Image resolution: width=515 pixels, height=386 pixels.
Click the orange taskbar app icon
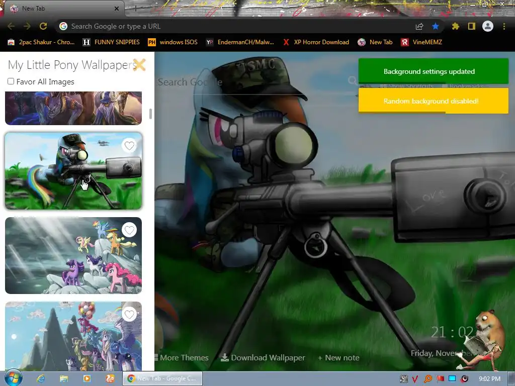pos(110,378)
